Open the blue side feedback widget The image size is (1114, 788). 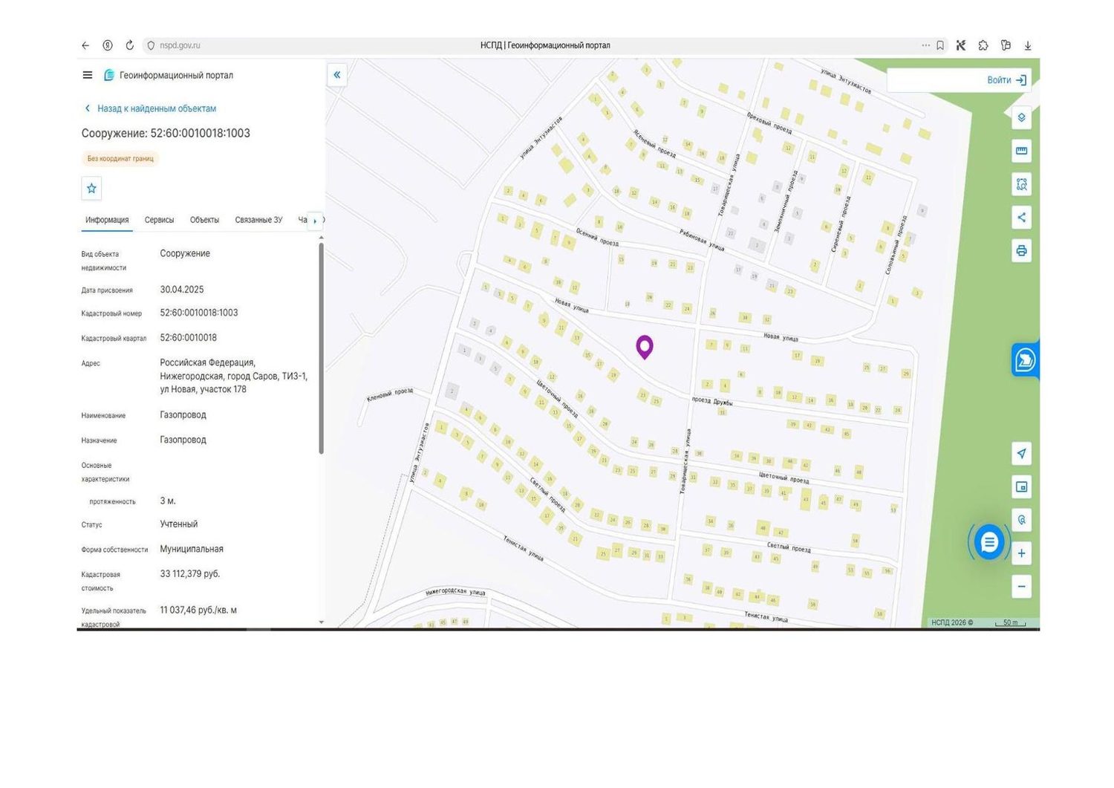tap(1025, 360)
